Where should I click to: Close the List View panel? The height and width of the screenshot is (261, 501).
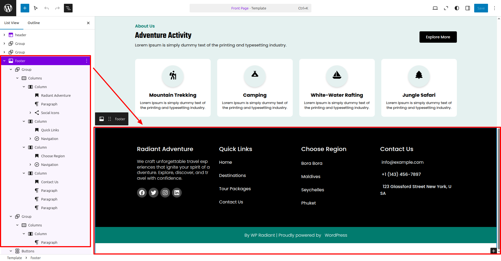coord(88,23)
